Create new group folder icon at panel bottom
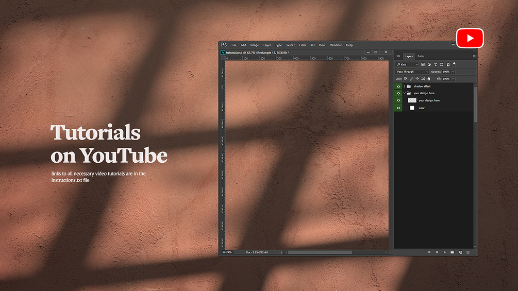Screen dimensions: 518x291 click(x=452, y=252)
